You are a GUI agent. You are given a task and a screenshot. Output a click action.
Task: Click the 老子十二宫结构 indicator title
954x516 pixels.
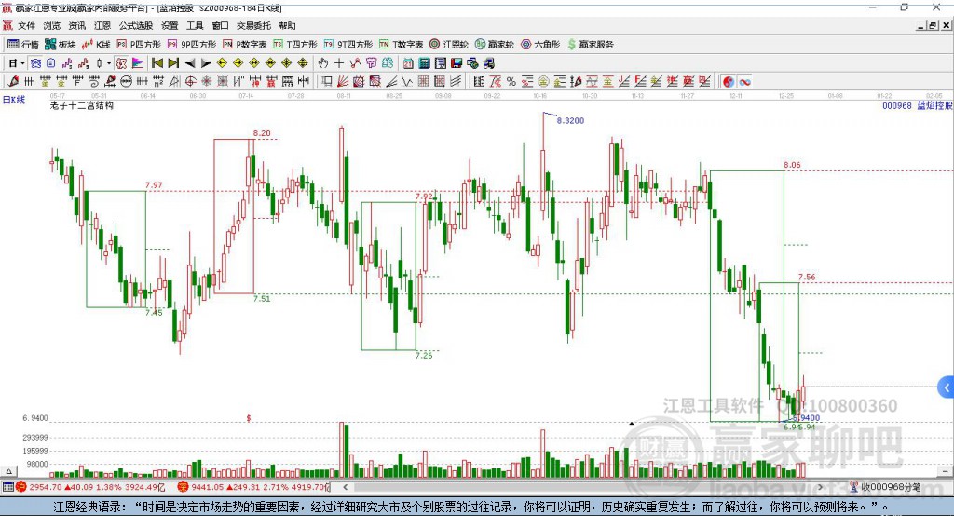(x=82, y=105)
